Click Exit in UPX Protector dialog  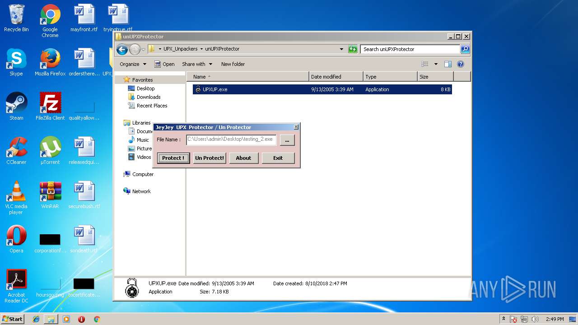[278, 158]
